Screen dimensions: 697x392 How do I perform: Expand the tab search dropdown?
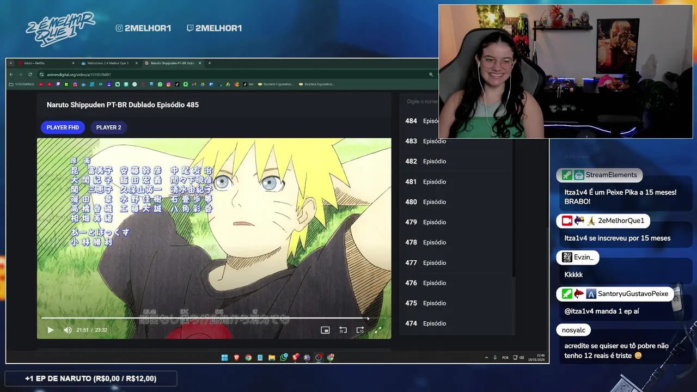pos(11,63)
